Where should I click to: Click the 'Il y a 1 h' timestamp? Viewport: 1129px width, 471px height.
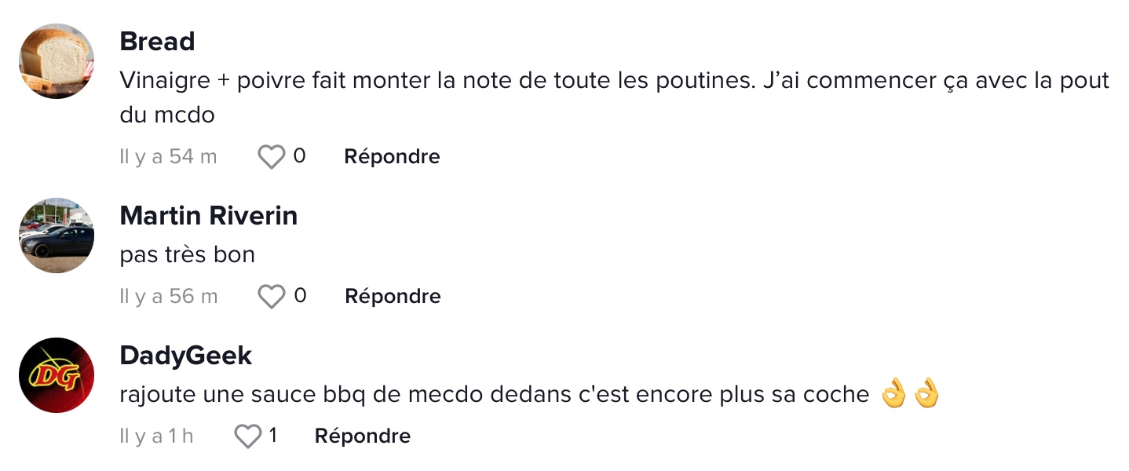click(156, 436)
